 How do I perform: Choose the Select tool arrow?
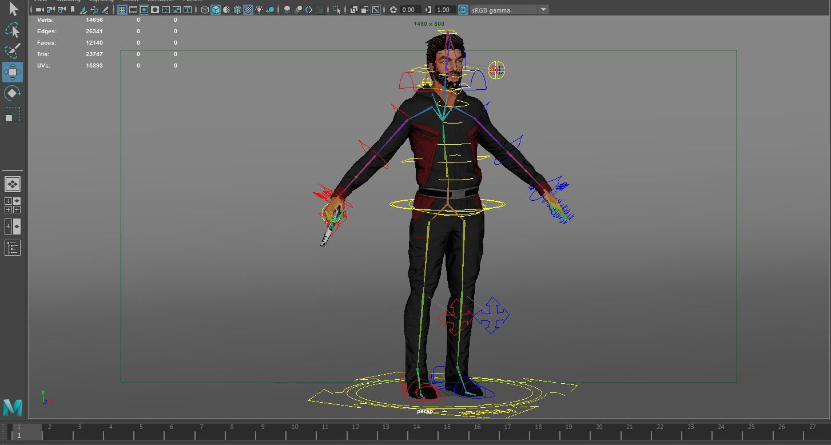click(x=14, y=9)
